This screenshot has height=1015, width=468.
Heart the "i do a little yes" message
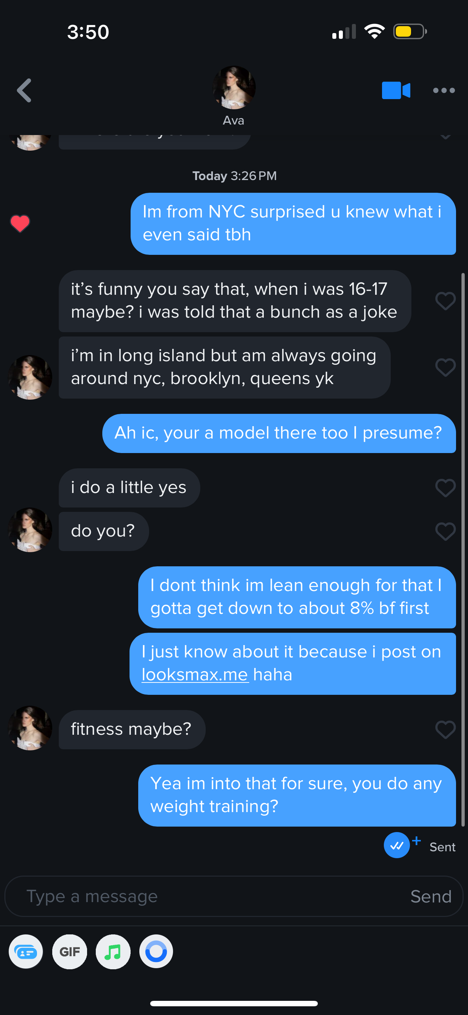pos(445,488)
